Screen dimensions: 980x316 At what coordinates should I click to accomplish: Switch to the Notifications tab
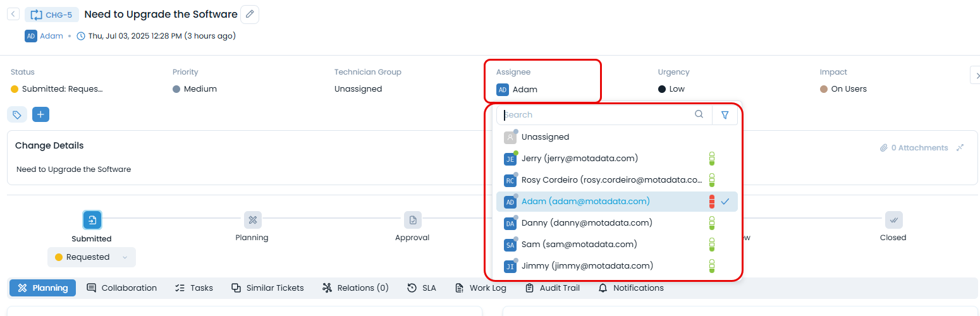(x=631, y=288)
